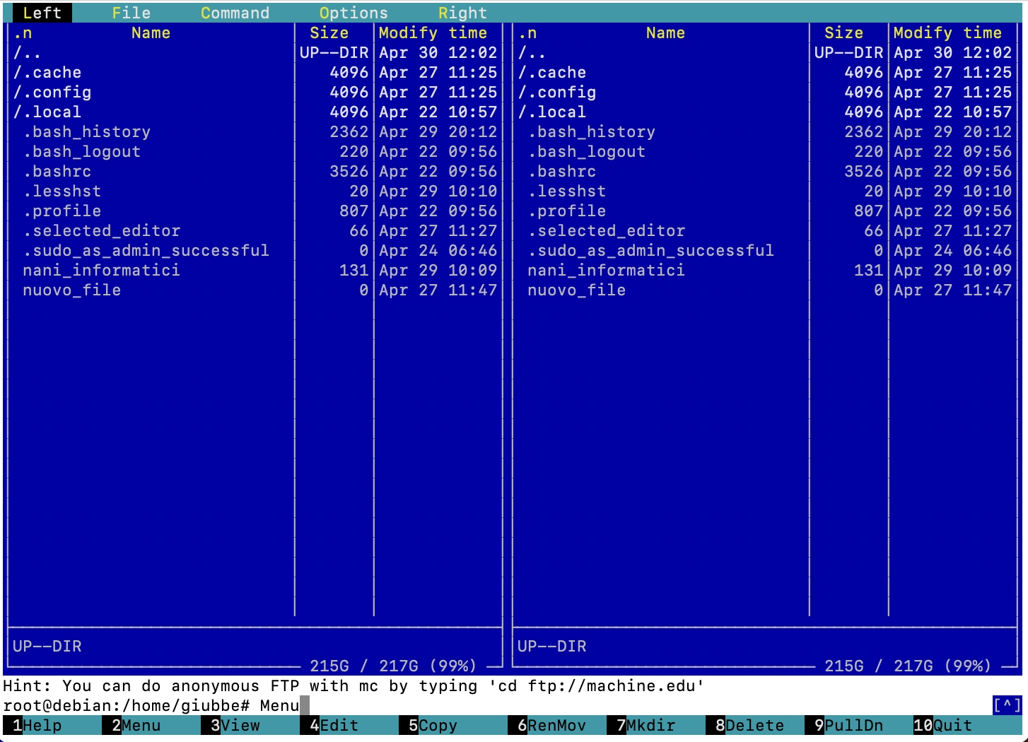1028x742 pixels.
Task: Select .bashrc file in right panel
Action: 566,171
